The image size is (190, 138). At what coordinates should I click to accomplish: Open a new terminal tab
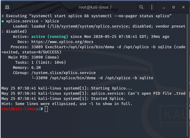(x=7, y=7)
